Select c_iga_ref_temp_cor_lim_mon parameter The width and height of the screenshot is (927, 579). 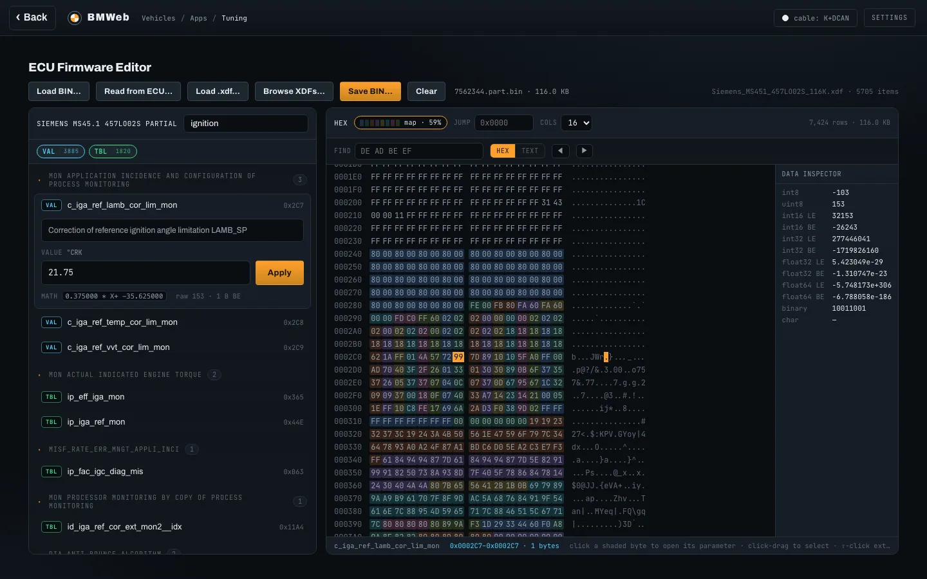tap(172, 322)
